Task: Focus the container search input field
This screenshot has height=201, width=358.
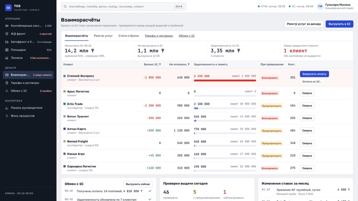Action: tap(124, 6)
